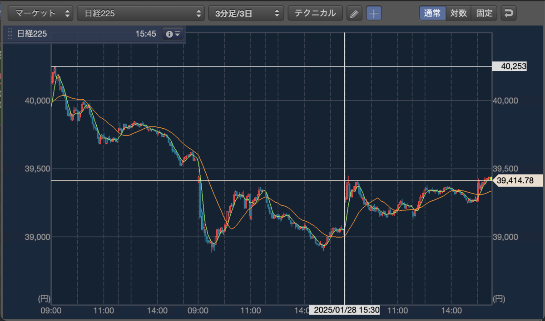The height and width of the screenshot is (321, 545).
Task: Click the 40,000 label on right axis
Action: (x=505, y=101)
